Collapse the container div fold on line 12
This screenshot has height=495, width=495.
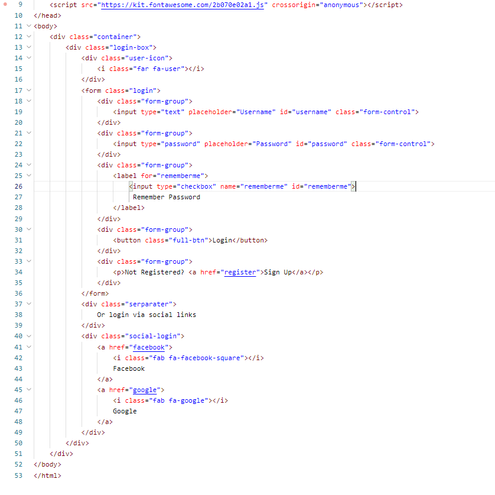(x=29, y=37)
